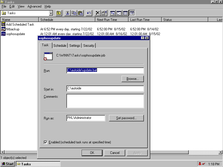Open the View menu
Screen dimensions: 223x167
click(x=21, y=6)
